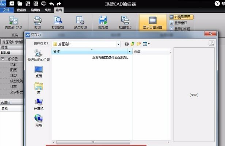Select the 色彩 property row
Image resolution: width=225 pixels, height=146 pixels.
click(x=12, y=64)
